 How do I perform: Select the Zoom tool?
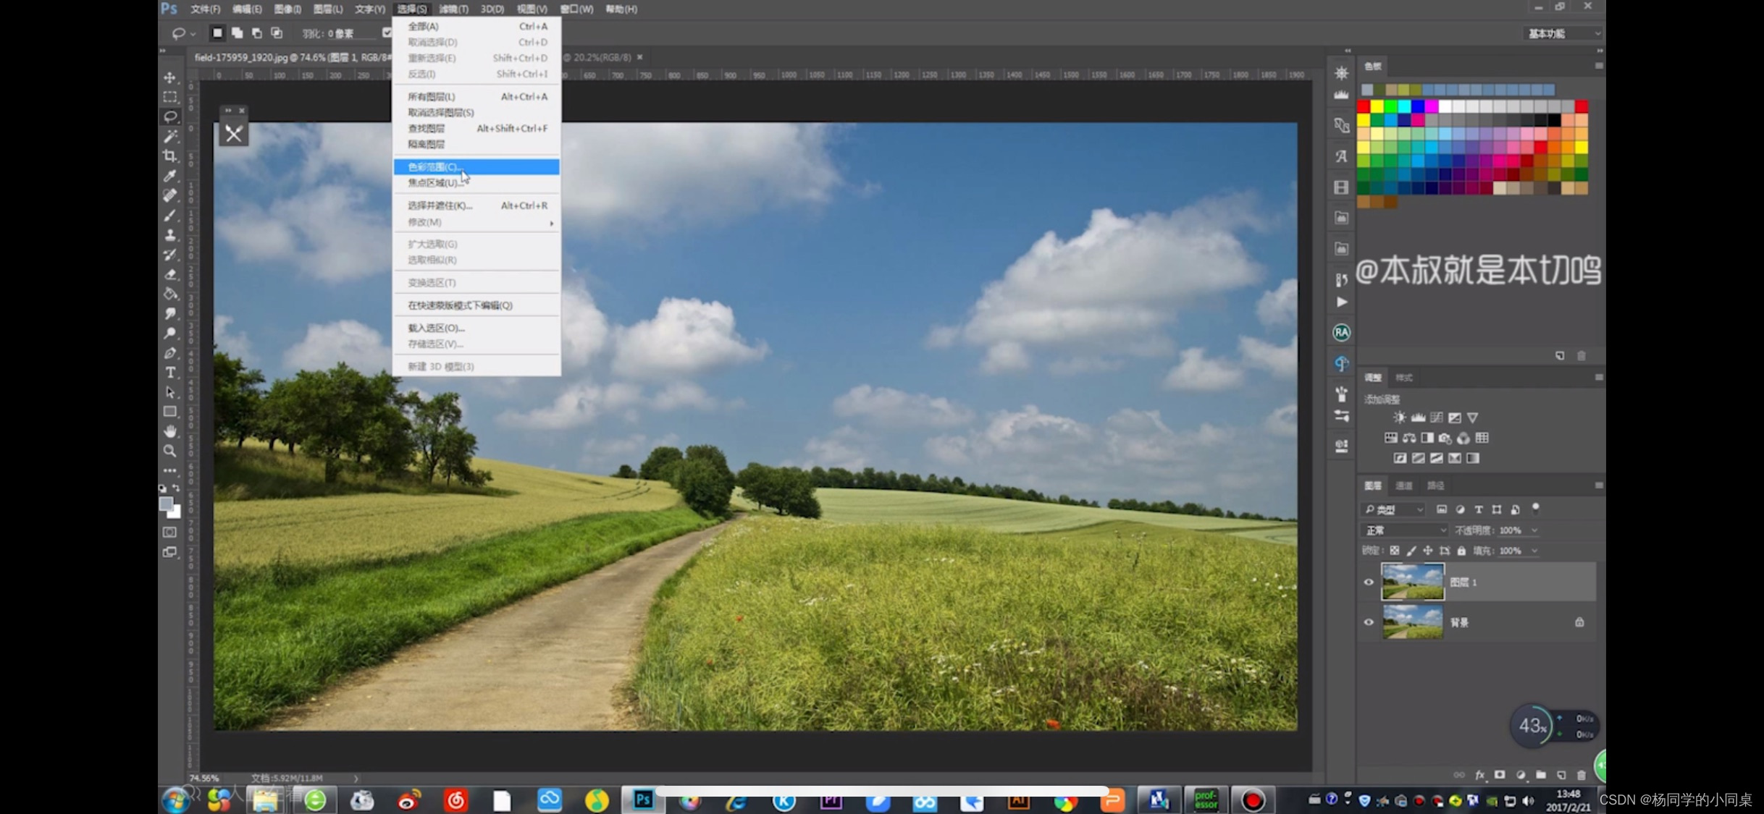[x=170, y=451]
